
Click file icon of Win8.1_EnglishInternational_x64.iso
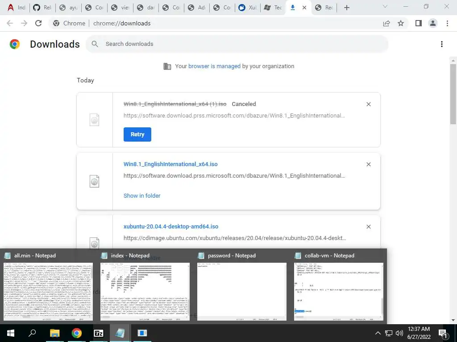[95, 182]
